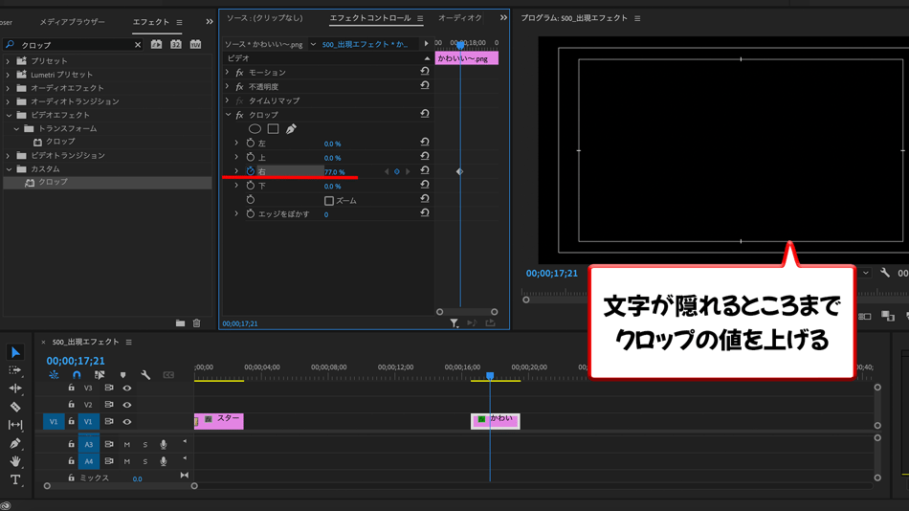Choose the Hand tool
This screenshot has height=511, width=909.
tap(15, 461)
